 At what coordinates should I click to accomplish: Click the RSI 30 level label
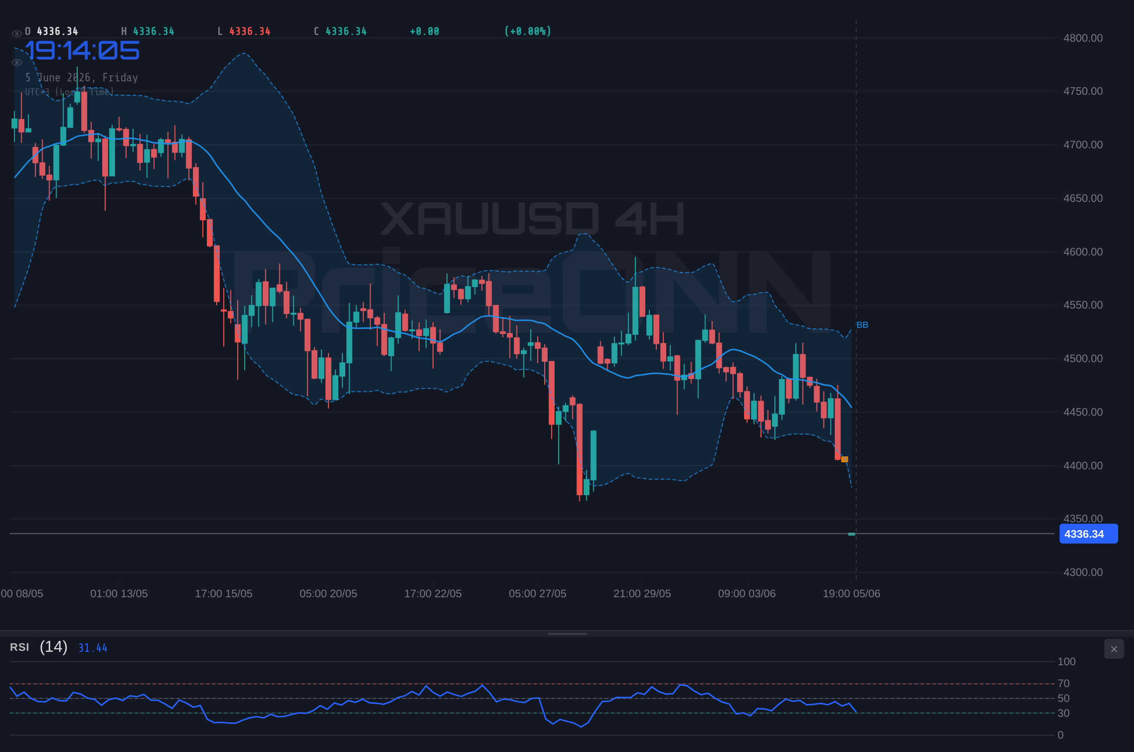(x=1064, y=713)
